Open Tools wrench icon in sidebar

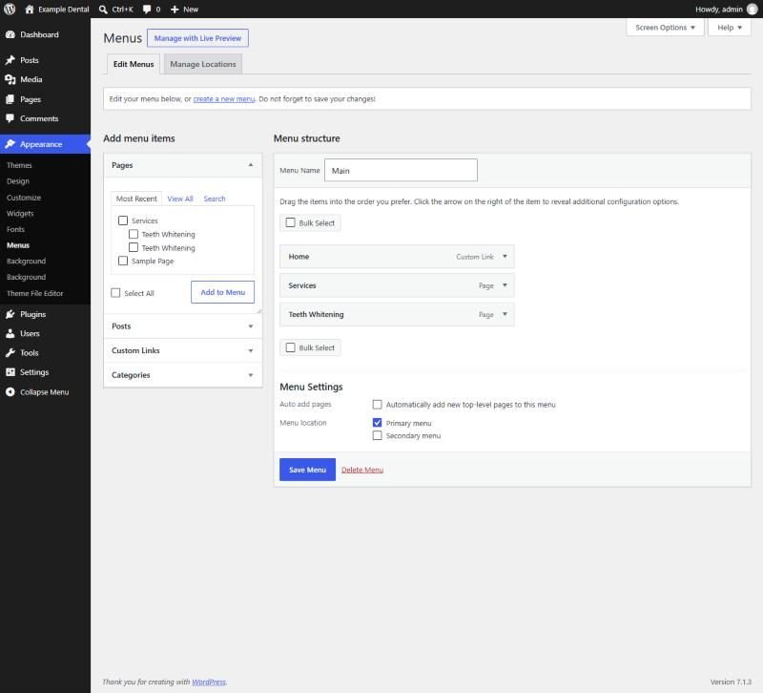[x=10, y=352]
